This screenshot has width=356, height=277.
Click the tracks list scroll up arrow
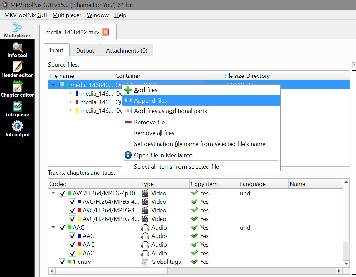(346, 182)
